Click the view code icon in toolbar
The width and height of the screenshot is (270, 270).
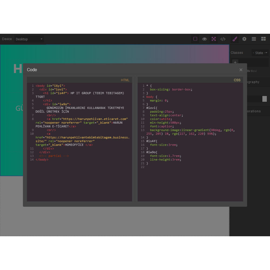pos(223,39)
